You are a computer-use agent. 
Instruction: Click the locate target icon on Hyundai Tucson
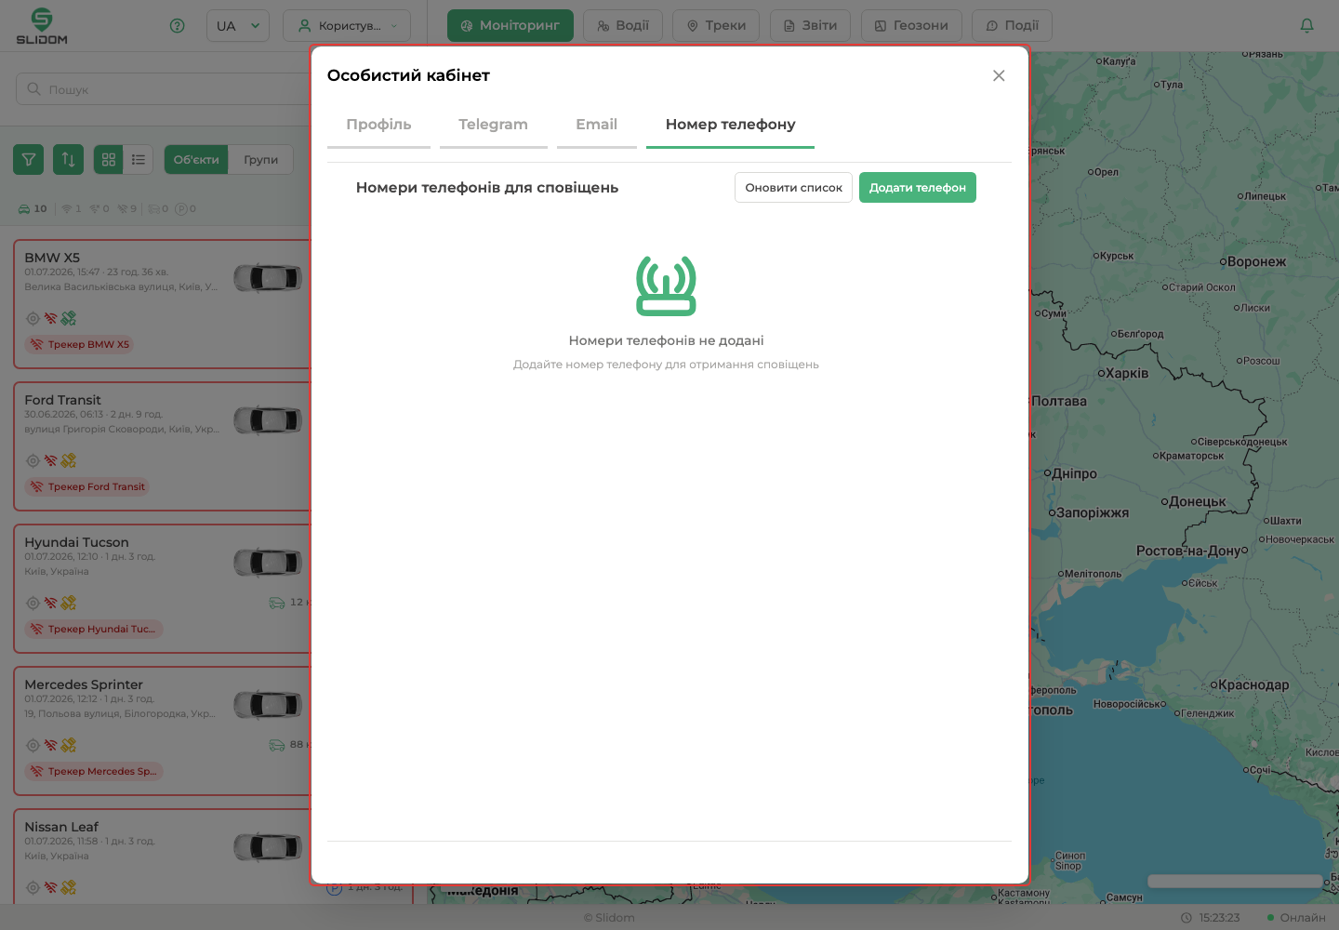(x=33, y=603)
